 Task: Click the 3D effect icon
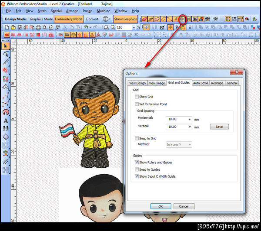[x=136, y=35]
